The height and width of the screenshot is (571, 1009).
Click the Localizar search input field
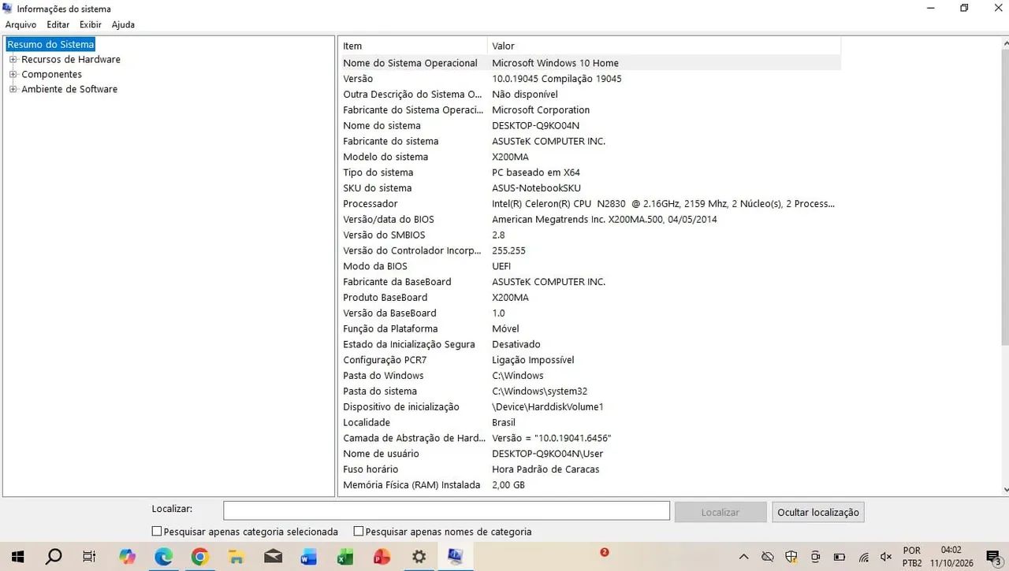[446, 511]
